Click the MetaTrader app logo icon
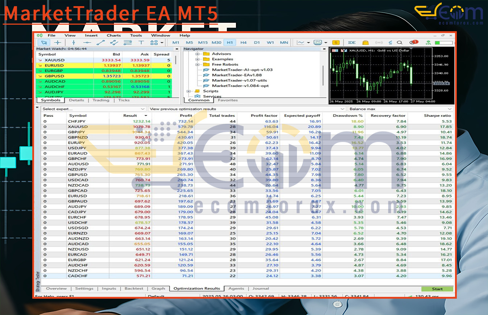Image resolution: width=488 pixels, height=315 pixels. point(40,36)
